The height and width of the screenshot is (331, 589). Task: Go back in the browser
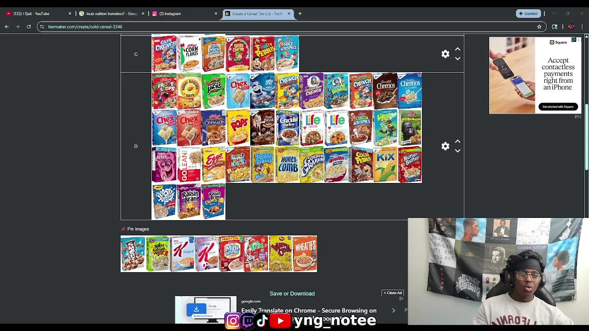pyautogui.click(x=7, y=27)
